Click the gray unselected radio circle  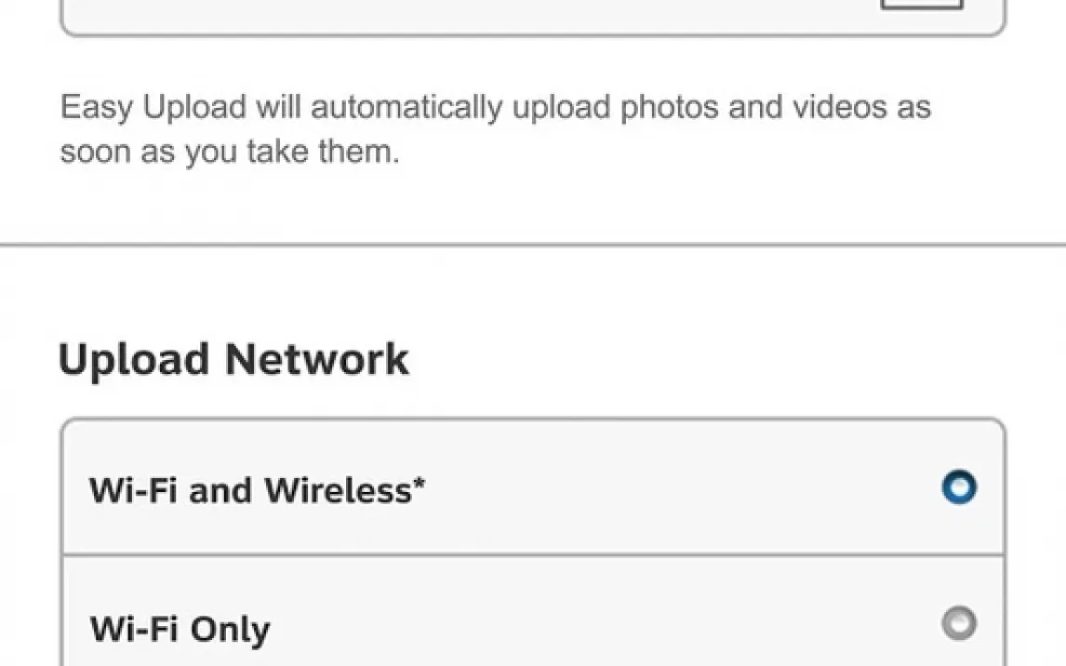coord(959,622)
